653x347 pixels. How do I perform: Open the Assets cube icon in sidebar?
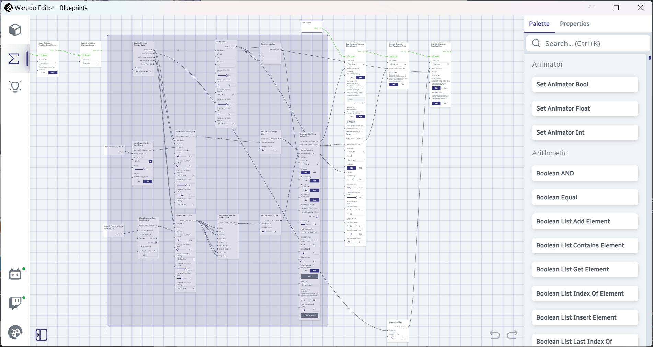tap(15, 30)
